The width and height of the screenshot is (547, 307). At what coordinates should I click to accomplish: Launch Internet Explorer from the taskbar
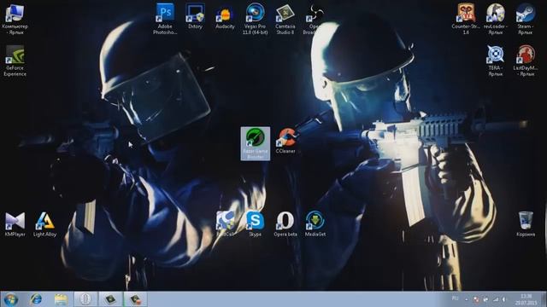pos(36,299)
